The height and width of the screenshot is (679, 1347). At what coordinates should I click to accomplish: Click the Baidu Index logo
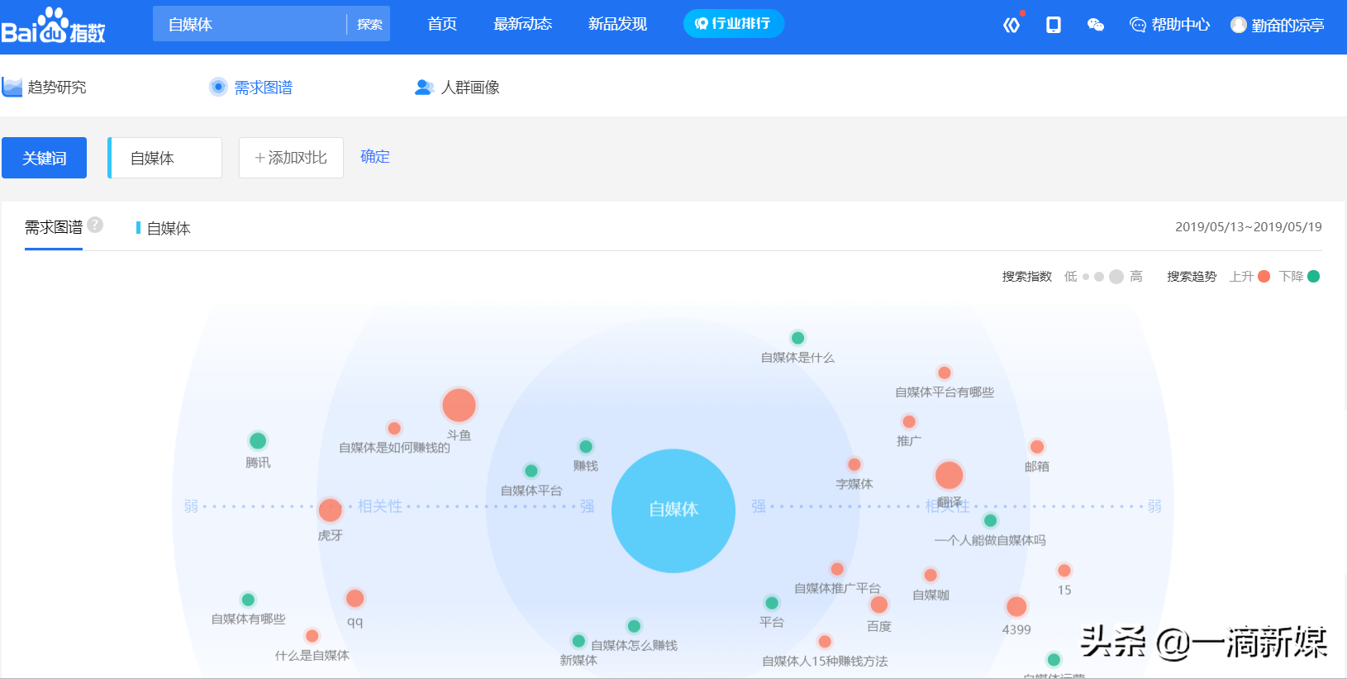(x=54, y=26)
